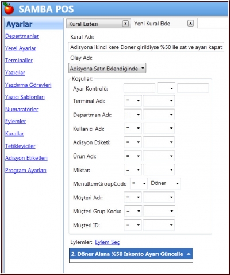Open the MenuItemGroupCode Döner value dropdown
Image resolution: width=230 pixels, height=275 pixels.
pos(165,183)
